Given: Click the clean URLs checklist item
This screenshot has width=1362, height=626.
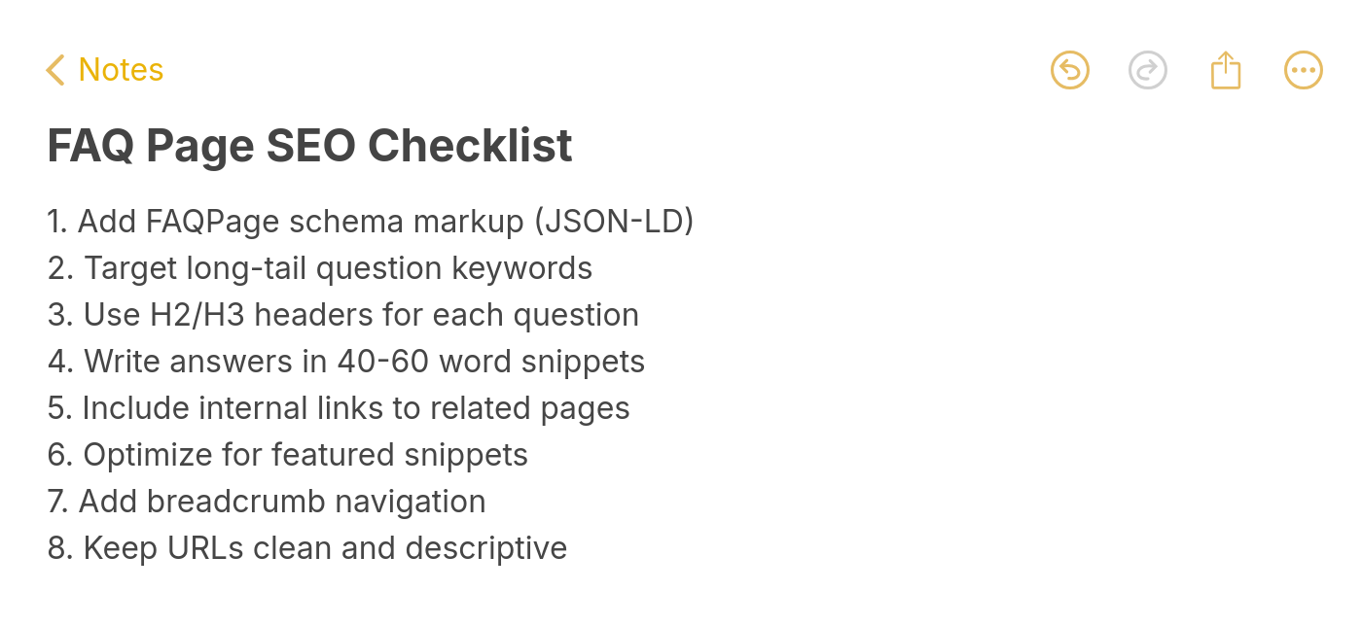Looking at the screenshot, I should point(306,547).
